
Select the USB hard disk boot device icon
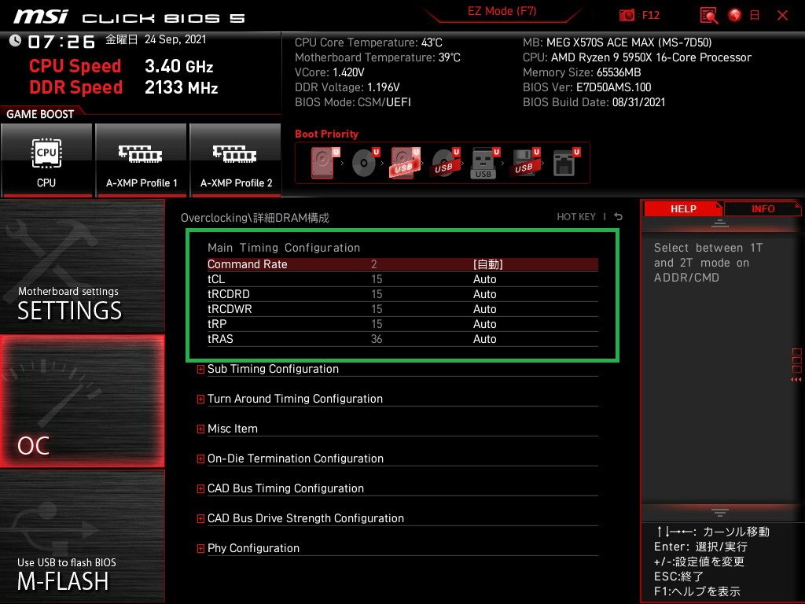click(x=405, y=163)
